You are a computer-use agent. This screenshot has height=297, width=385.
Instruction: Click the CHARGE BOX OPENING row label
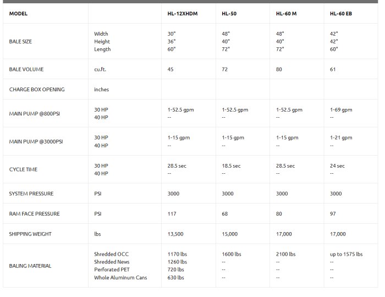click(x=37, y=89)
